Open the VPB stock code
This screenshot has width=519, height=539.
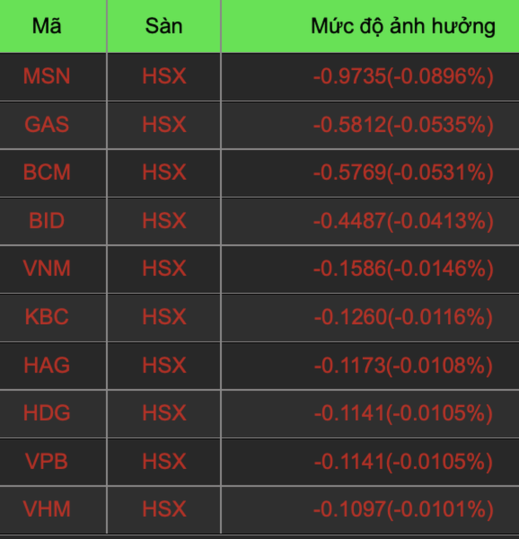47,461
